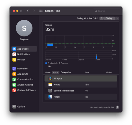Open App Usage in the sidebar
Image resolution: width=132 pixels, height=125 pixels.
(x=24, y=49)
